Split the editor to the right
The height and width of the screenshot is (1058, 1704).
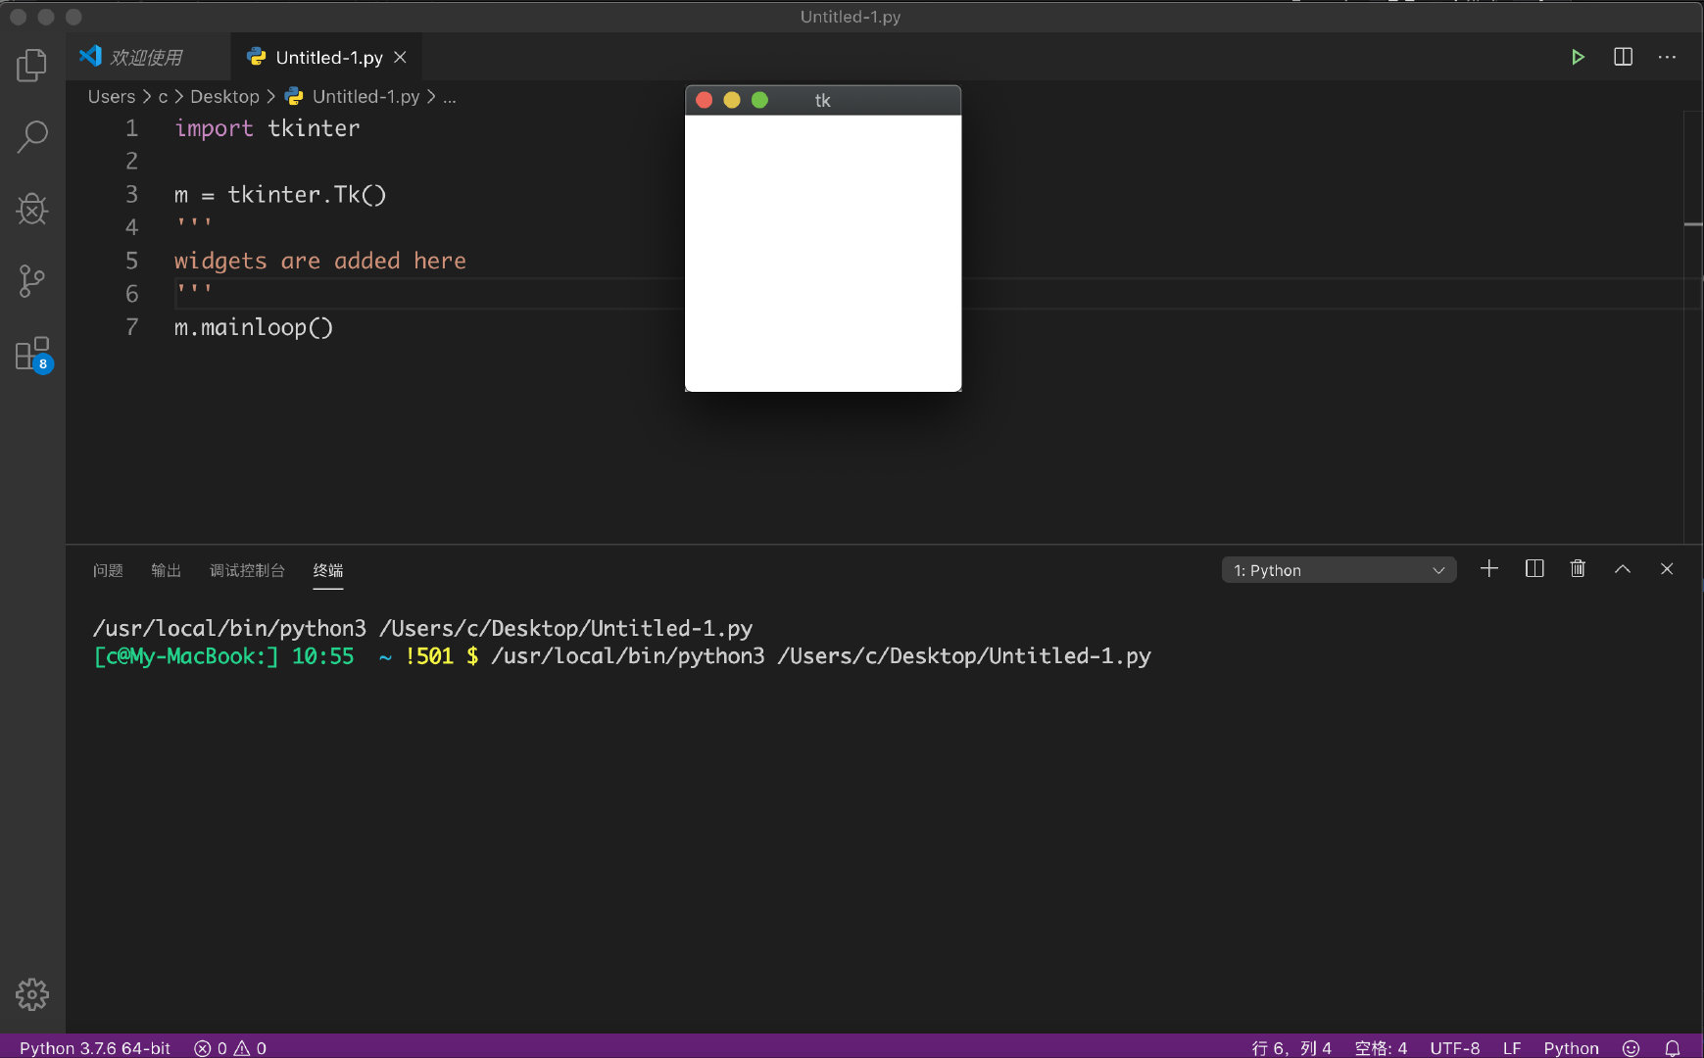coord(1623,57)
